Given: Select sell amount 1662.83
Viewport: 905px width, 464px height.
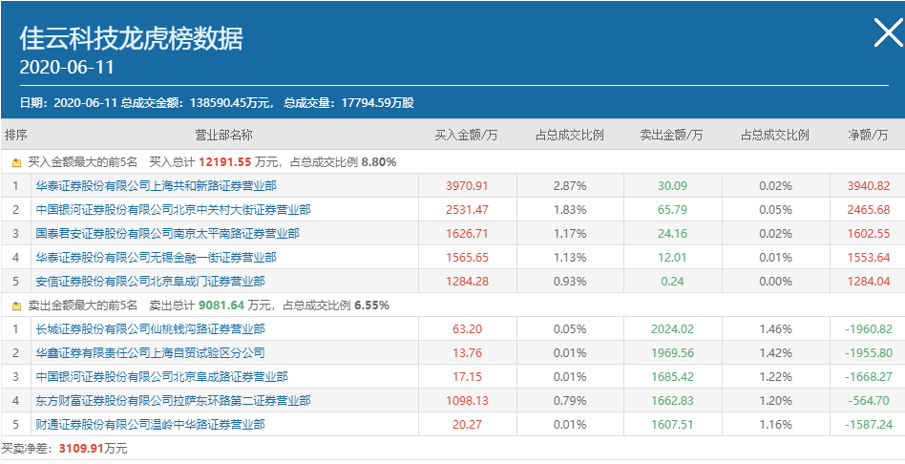Looking at the screenshot, I should tap(672, 401).
